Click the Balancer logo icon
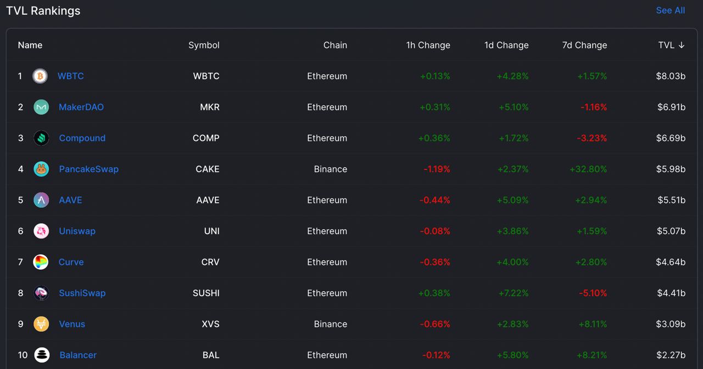 pos(42,355)
